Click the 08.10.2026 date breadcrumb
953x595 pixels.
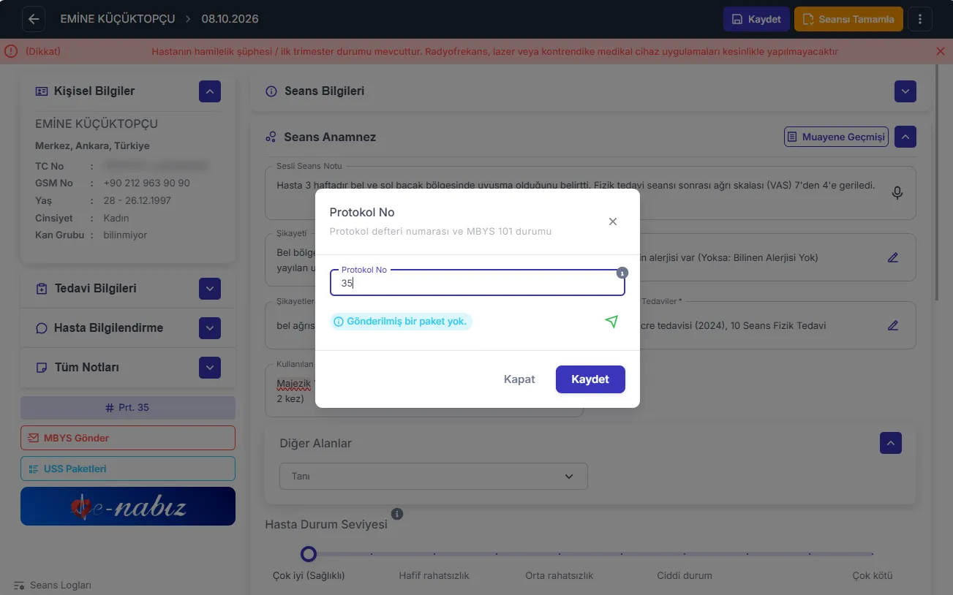(230, 19)
